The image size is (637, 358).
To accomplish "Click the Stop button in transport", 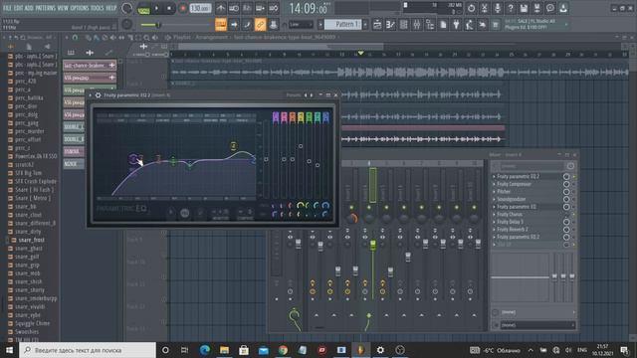I will click(x=169, y=8).
